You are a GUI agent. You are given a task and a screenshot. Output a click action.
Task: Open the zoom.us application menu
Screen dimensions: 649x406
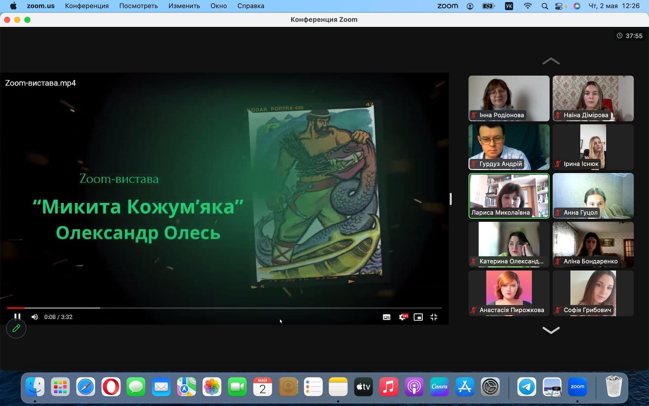point(41,6)
